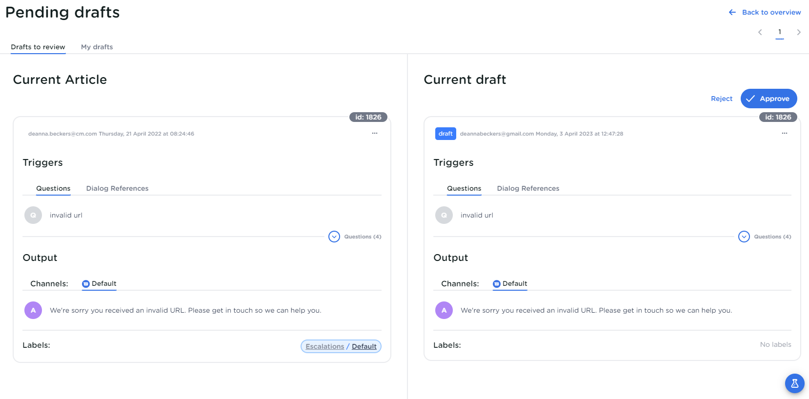Expand Questions (4) in Current Article
The height and width of the screenshot is (399, 809).
334,237
